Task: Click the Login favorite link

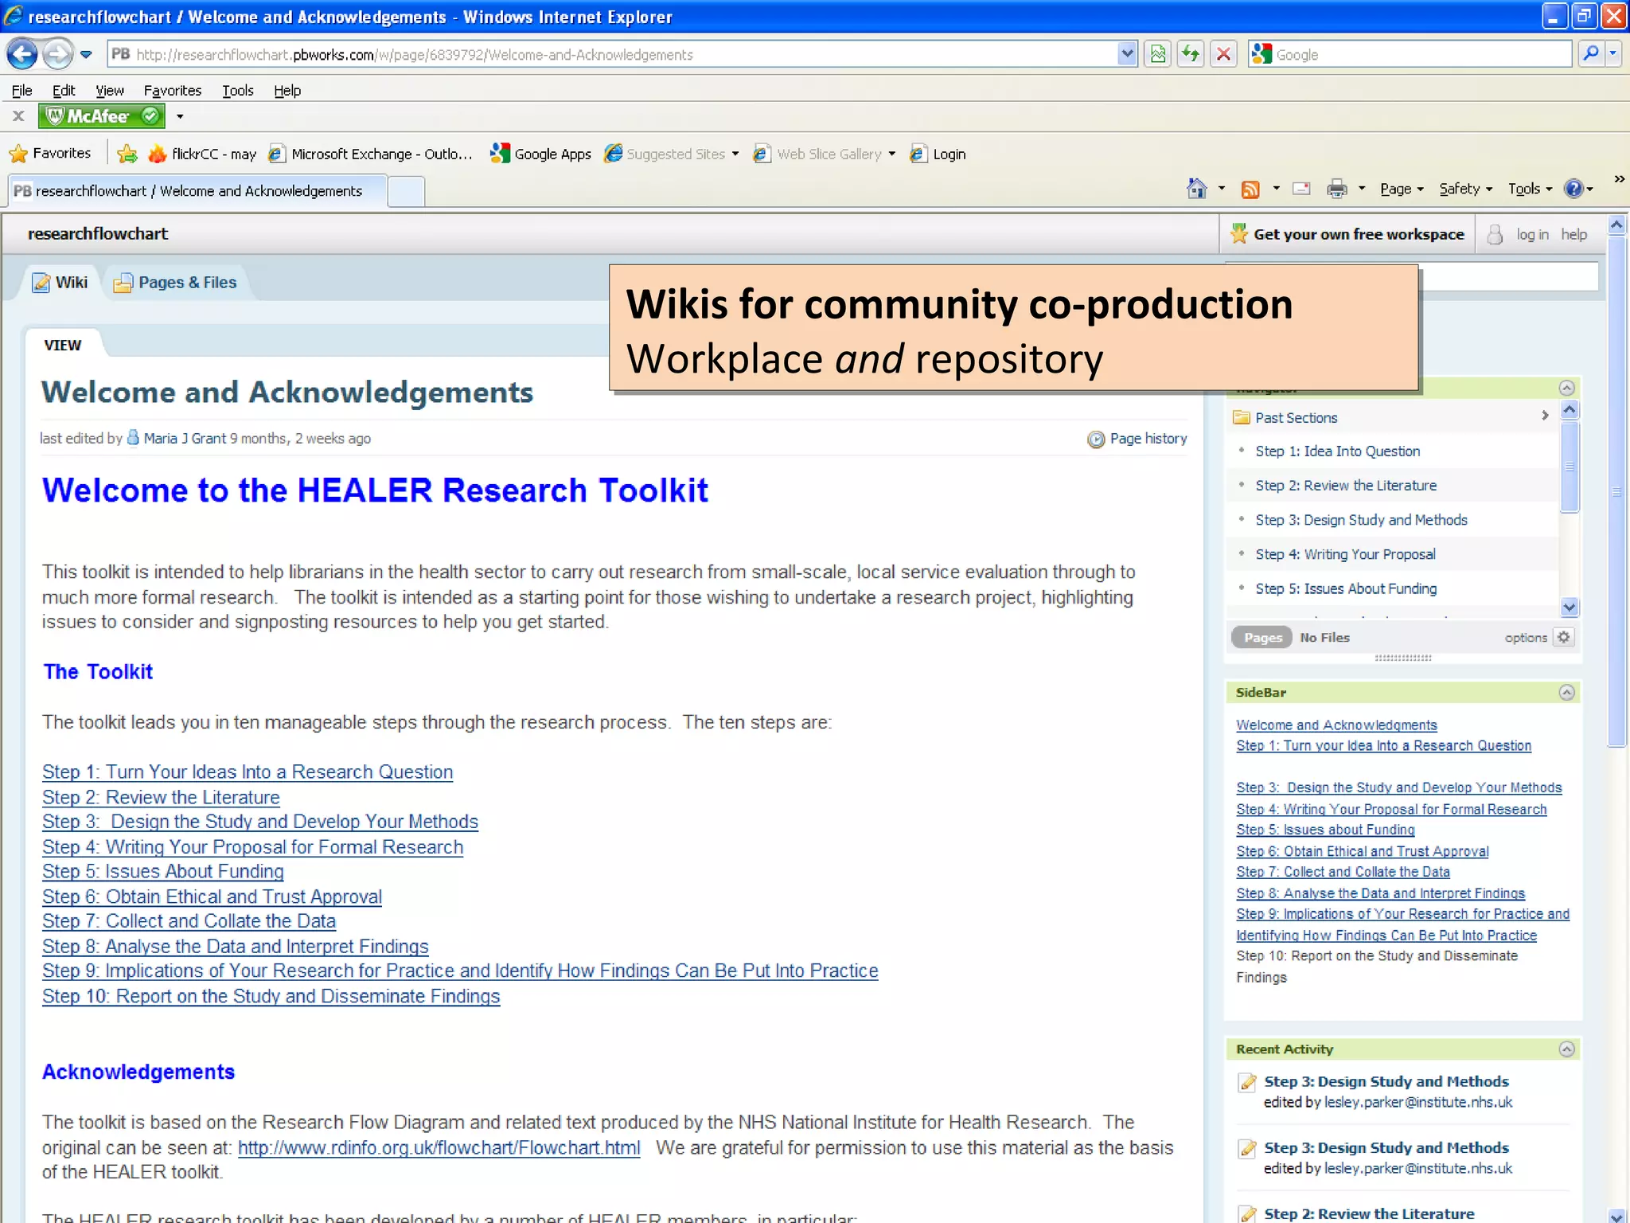Action: pyautogui.click(x=938, y=154)
